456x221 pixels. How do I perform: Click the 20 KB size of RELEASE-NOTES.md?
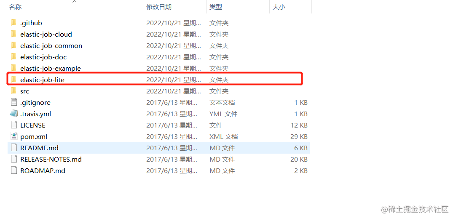(299, 160)
